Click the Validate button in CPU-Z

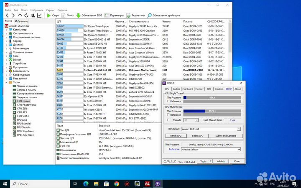[x=221, y=161]
